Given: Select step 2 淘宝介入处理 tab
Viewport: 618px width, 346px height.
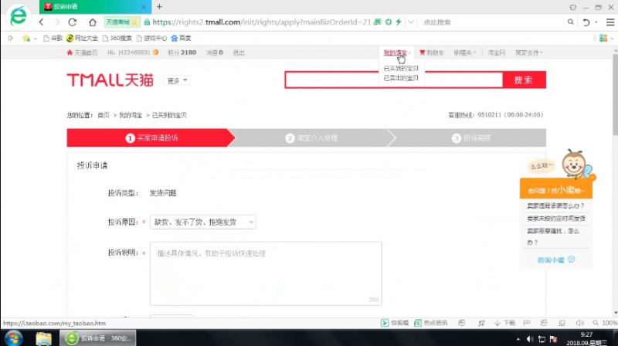Looking at the screenshot, I should (x=311, y=138).
